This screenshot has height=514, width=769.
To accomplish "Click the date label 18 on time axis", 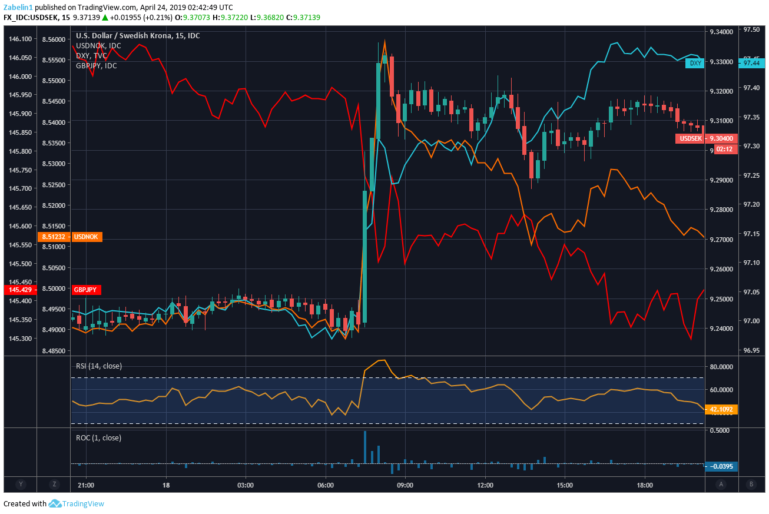I will 166,486.
